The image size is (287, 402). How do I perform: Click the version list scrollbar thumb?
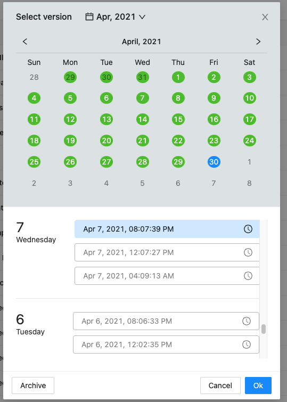pos(264,329)
